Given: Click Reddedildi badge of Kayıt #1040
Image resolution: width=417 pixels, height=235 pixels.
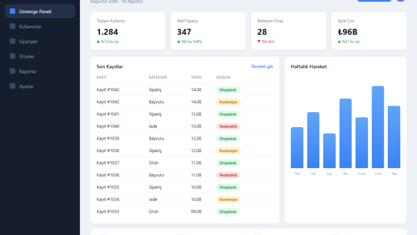Looking at the screenshot, I should click(228, 126).
